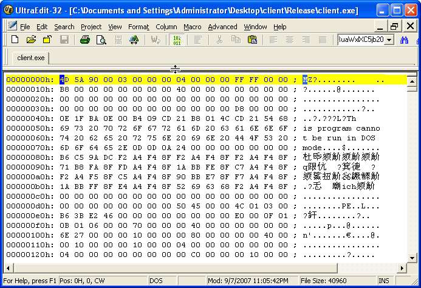Click the Open file folder icon
The image size is (421, 288).
tap(31, 39)
